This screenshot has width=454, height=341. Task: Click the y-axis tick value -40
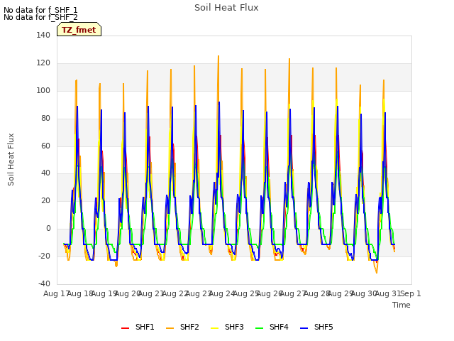(44, 283)
